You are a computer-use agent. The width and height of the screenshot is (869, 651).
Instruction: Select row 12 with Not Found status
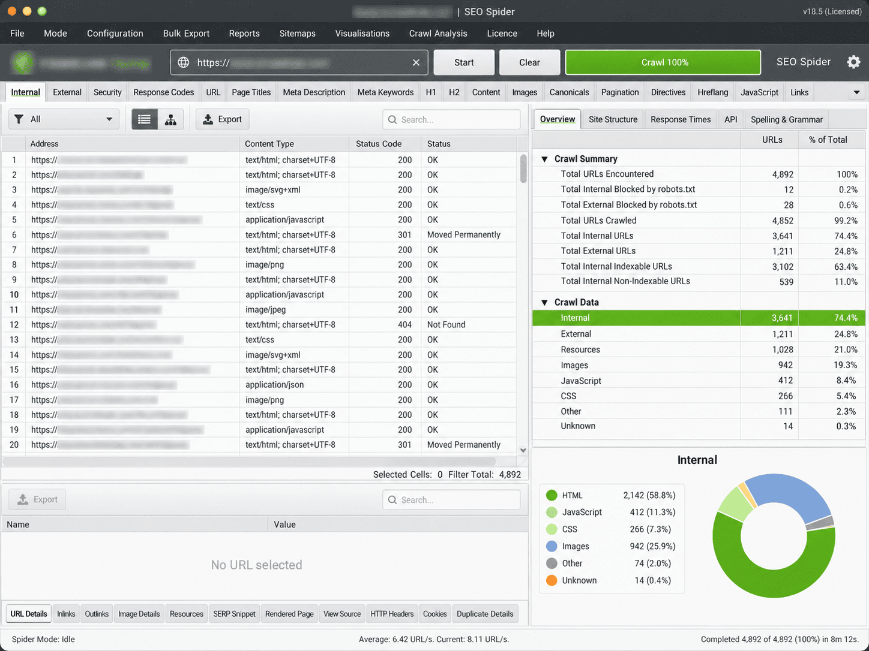259,325
